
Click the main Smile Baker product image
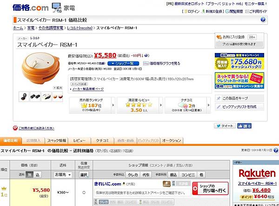(x=41, y=68)
